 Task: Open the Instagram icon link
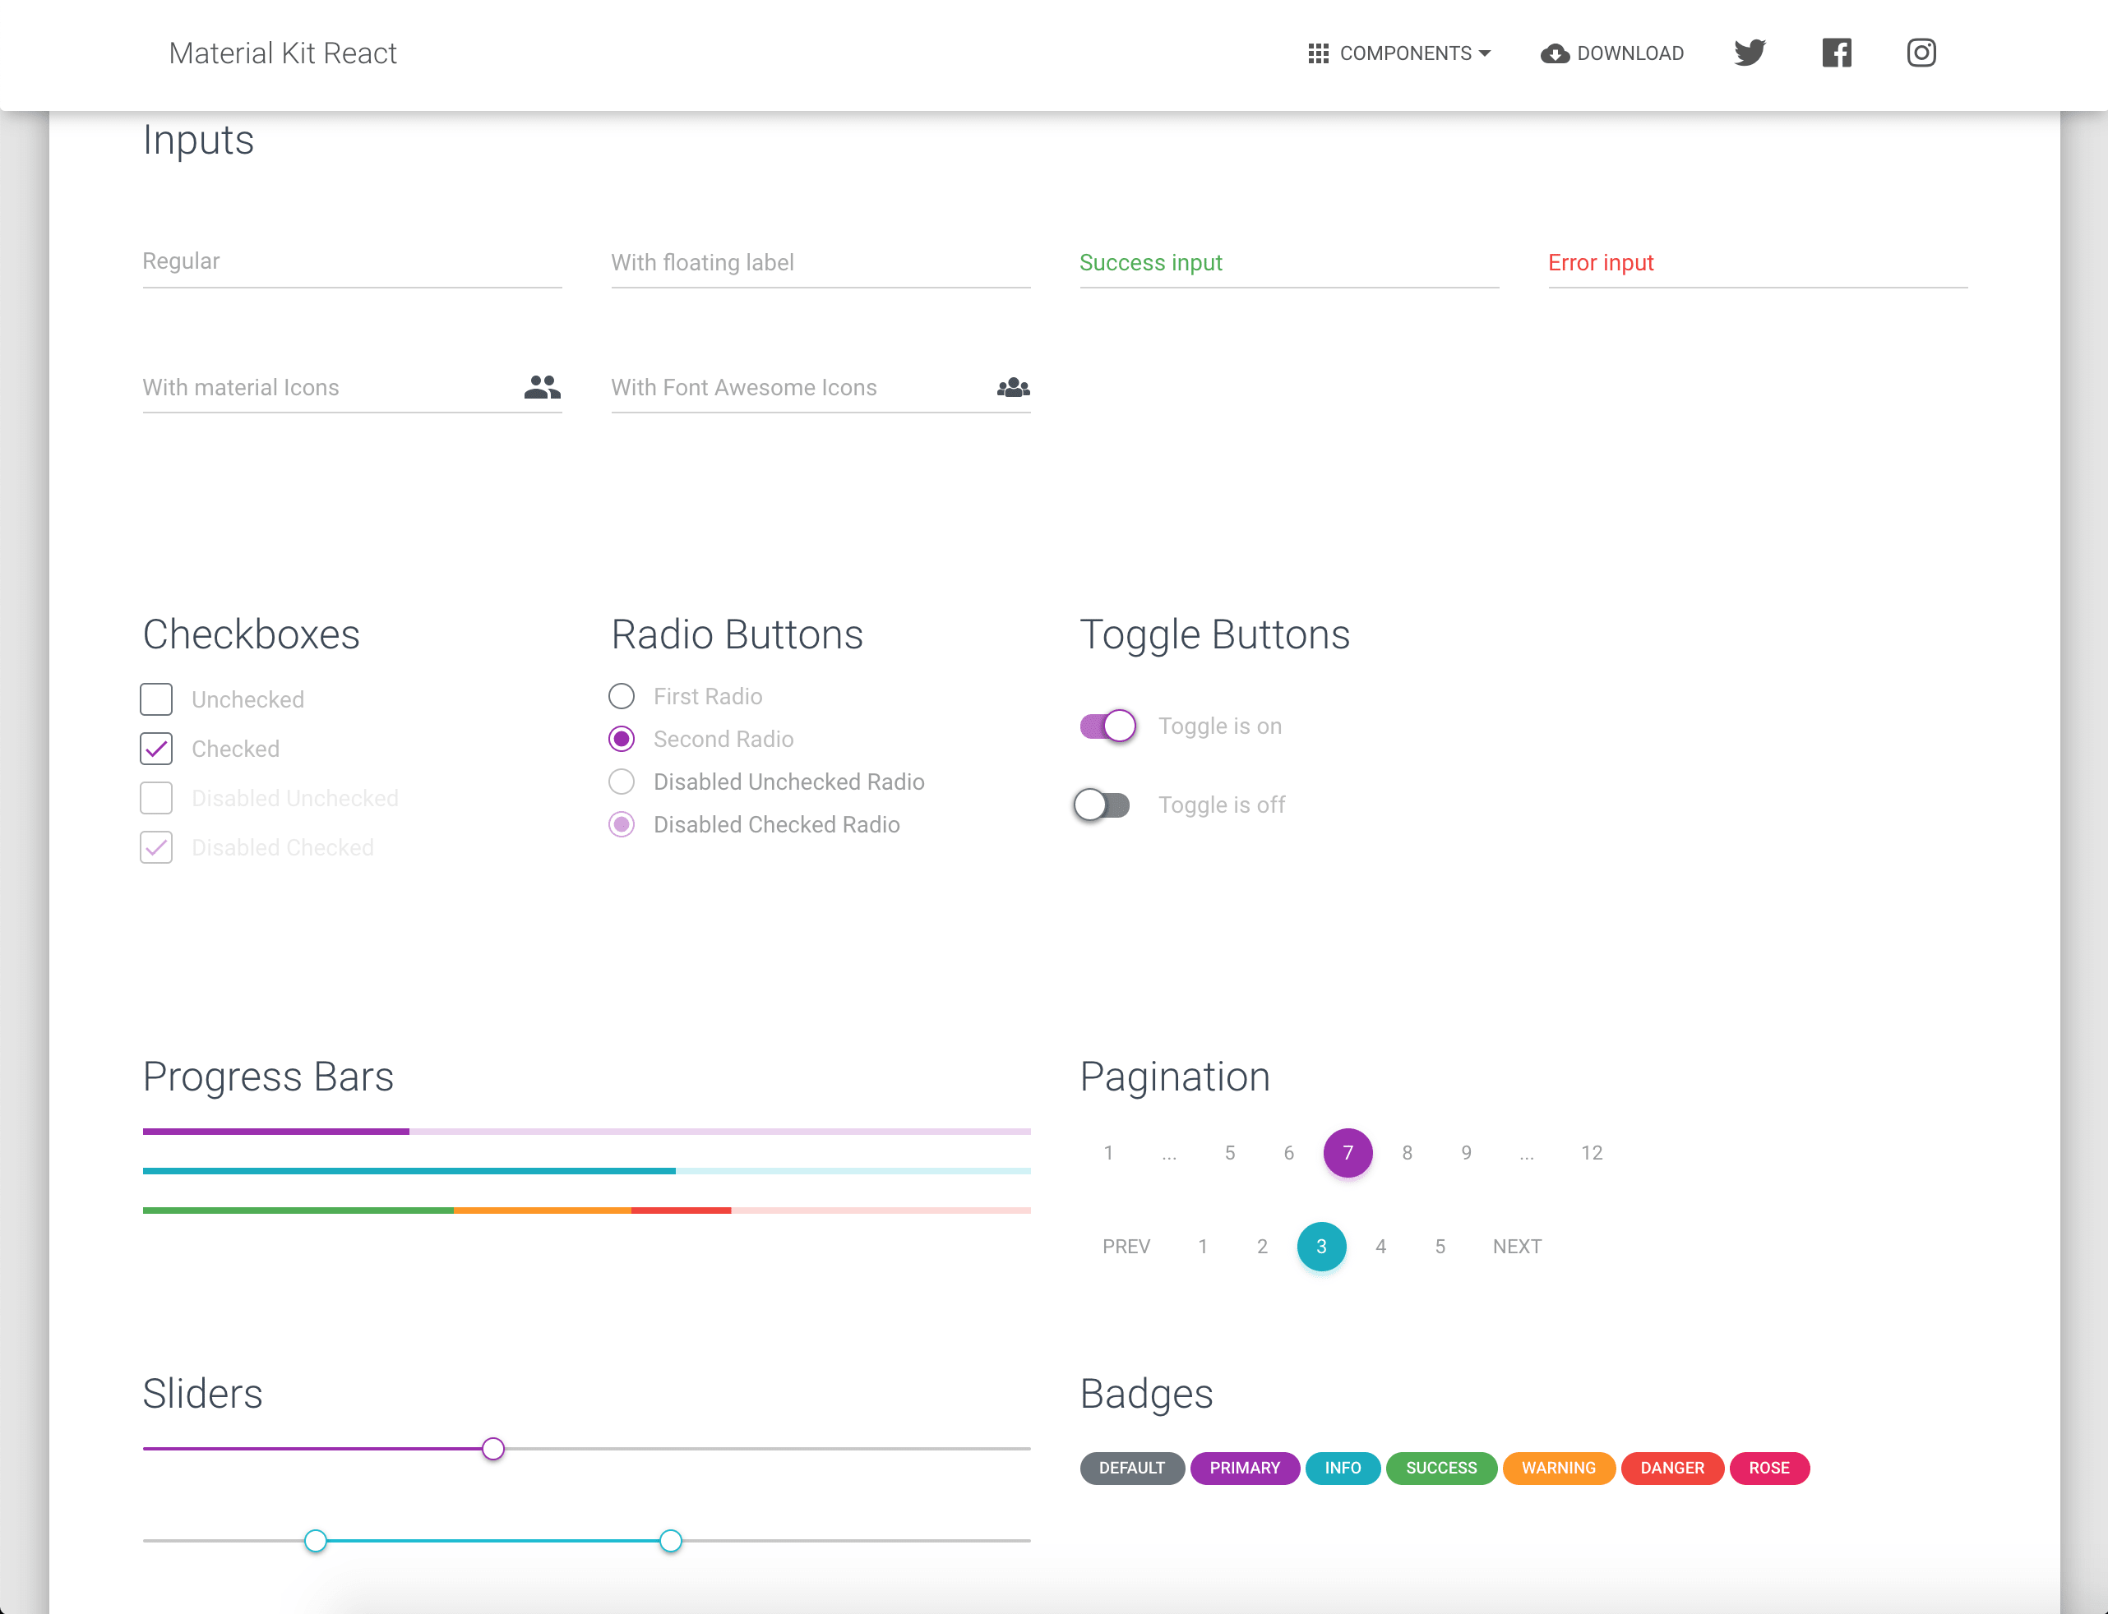point(1921,53)
